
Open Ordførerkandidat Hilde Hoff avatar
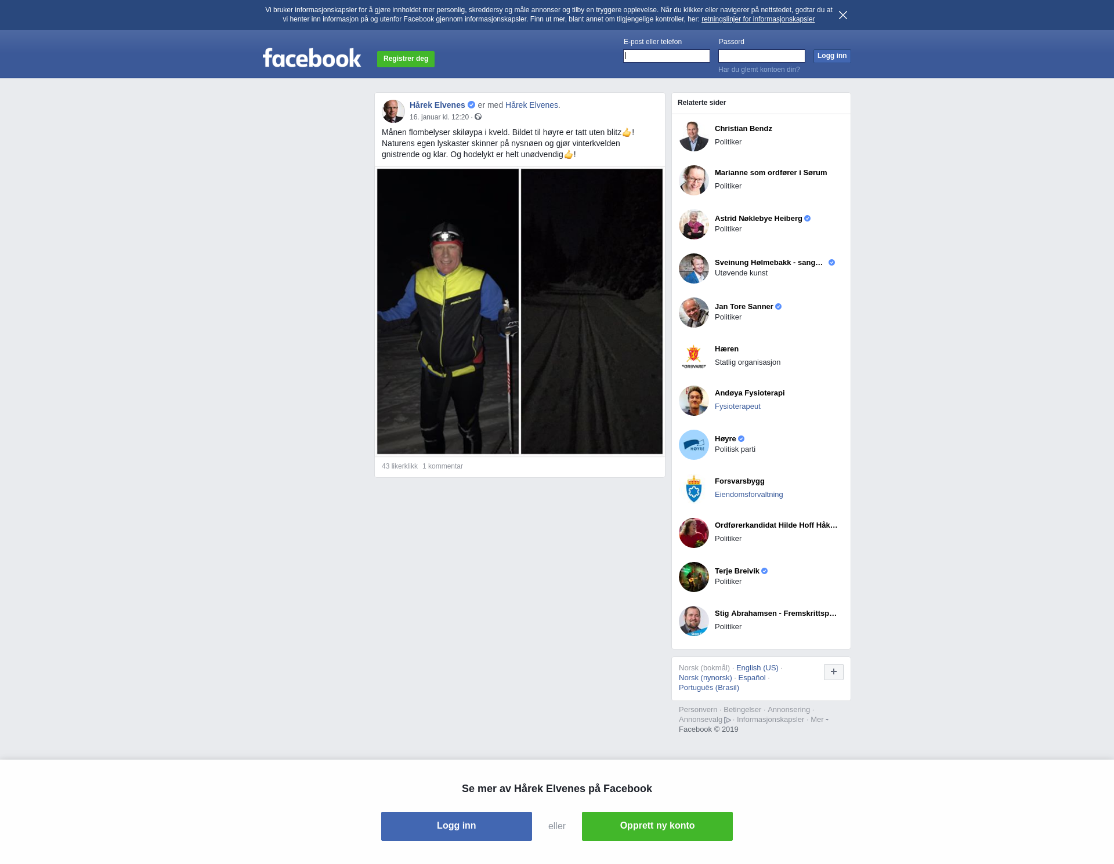coord(694,533)
